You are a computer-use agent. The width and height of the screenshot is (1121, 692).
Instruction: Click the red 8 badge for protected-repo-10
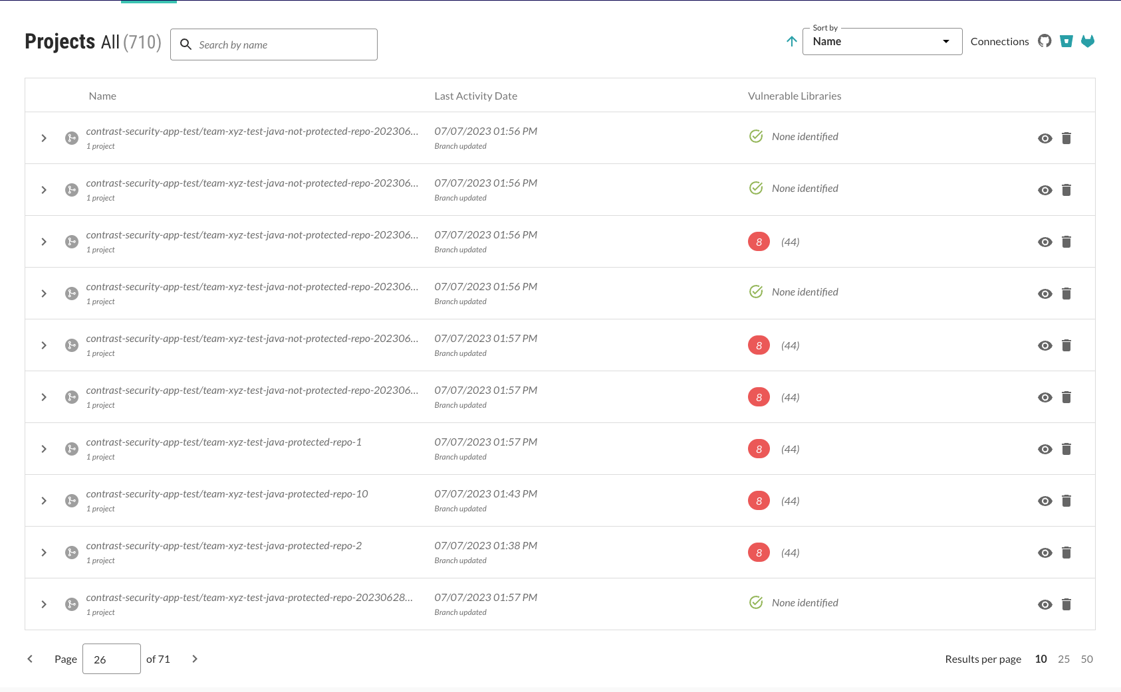click(759, 501)
